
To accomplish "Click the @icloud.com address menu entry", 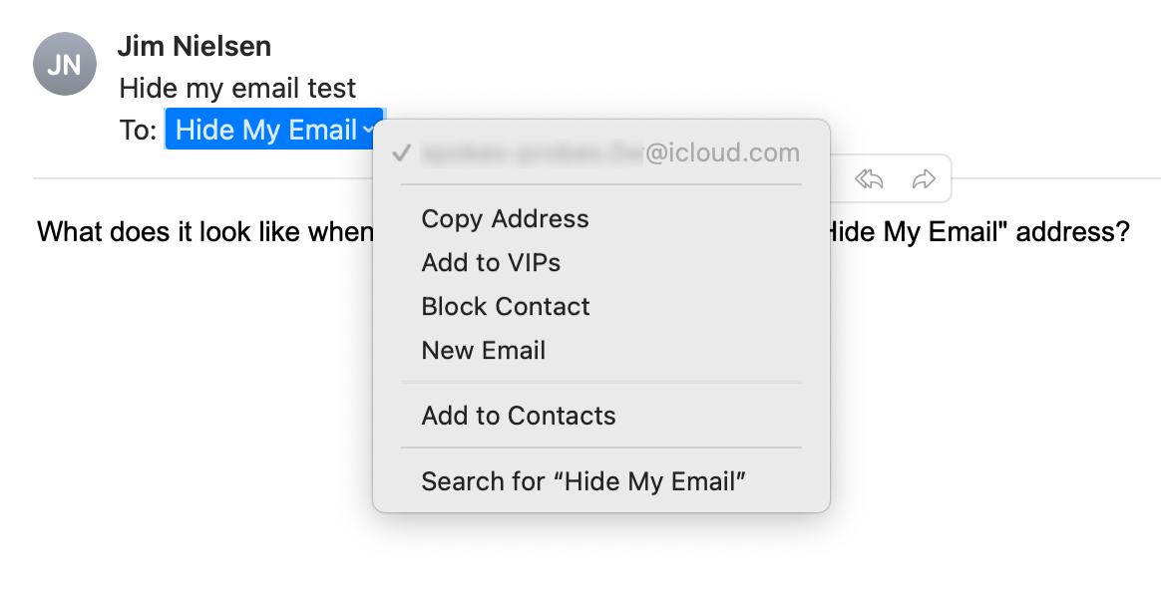I will [601, 153].
